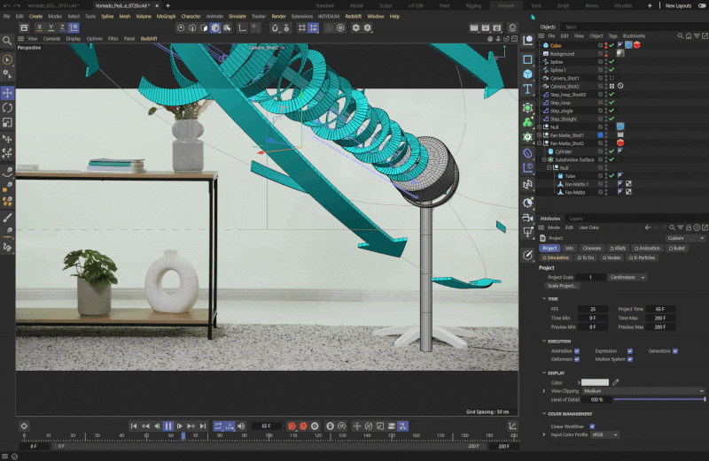The image size is (709, 461).
Task: Open the Centimeters unit dropdown
Action: tap(628, 277)
